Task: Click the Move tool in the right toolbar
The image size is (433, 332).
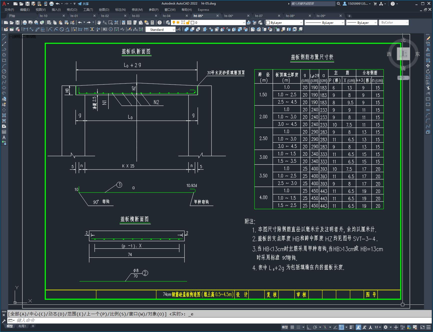Action: pyautogui.click(x=428, y=66)
